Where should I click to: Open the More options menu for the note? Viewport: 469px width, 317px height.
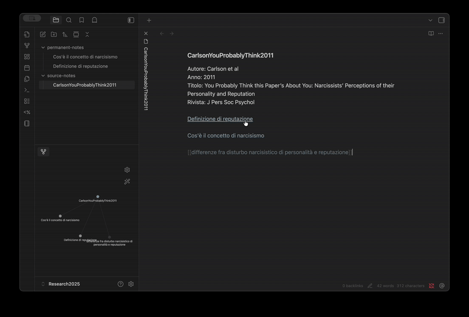click(x=441, y=33)
